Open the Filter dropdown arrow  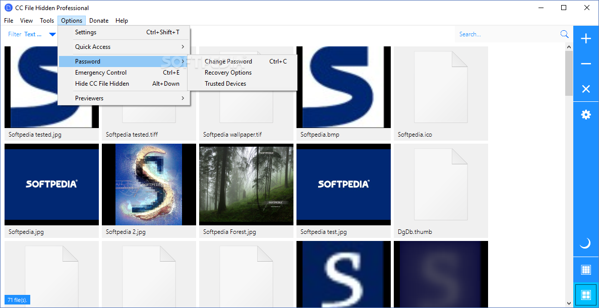point(52,34)
